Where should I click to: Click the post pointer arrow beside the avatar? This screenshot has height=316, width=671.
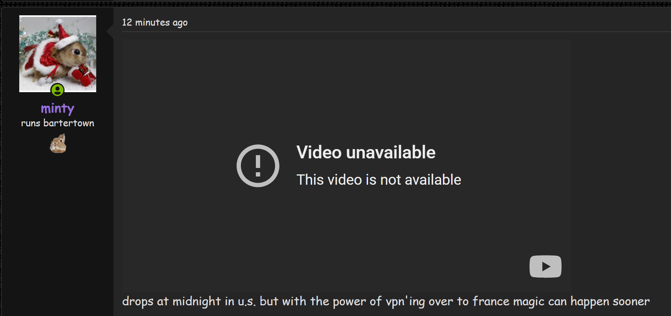[110, 31]
